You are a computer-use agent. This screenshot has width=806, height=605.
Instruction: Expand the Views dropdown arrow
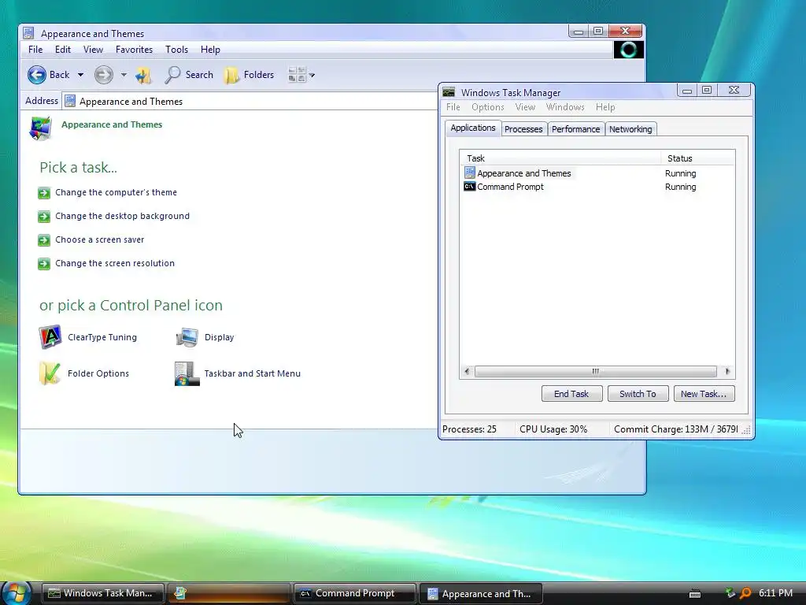[312, 75]
